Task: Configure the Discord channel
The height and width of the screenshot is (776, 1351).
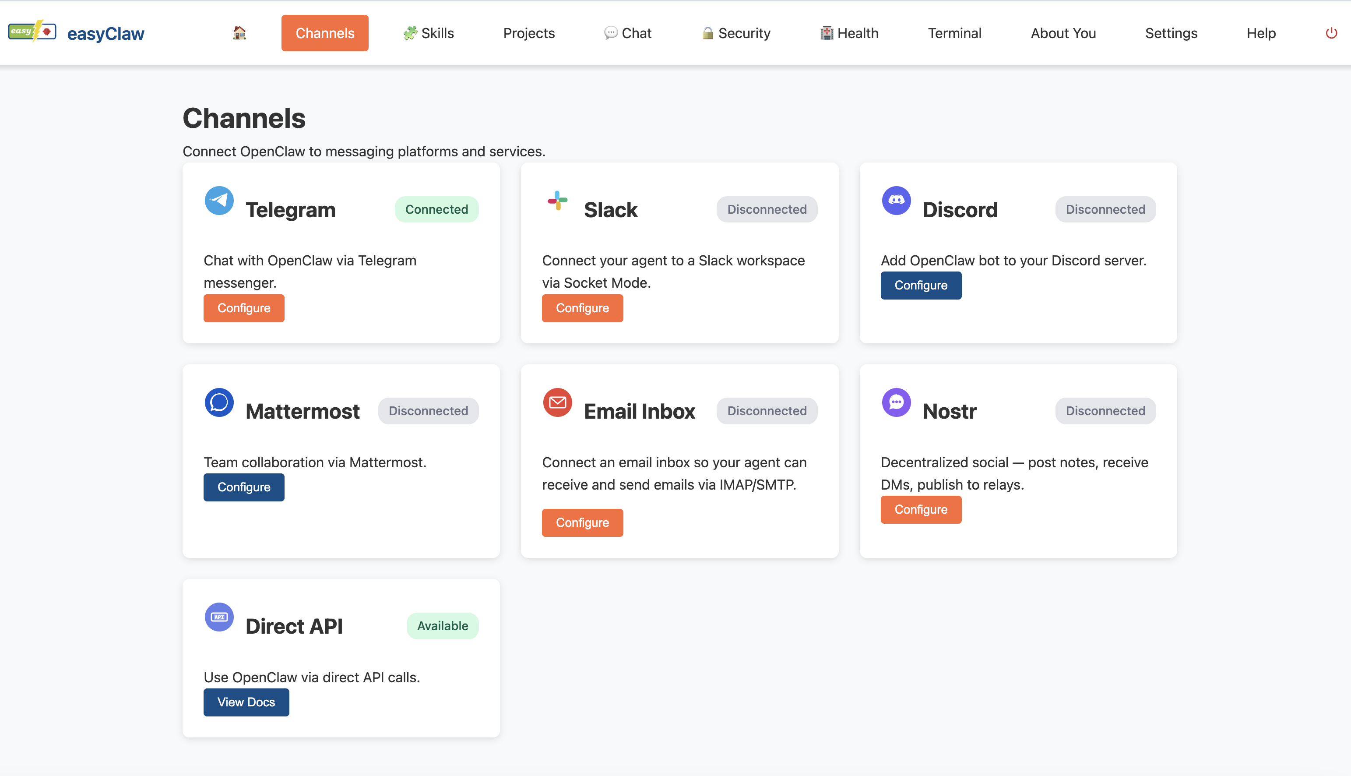Action: coord(921,286)
